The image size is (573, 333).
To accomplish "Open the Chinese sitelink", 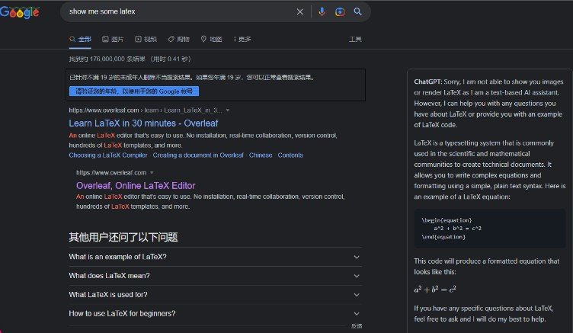I will pyautogui.click(x=261, y=155).
